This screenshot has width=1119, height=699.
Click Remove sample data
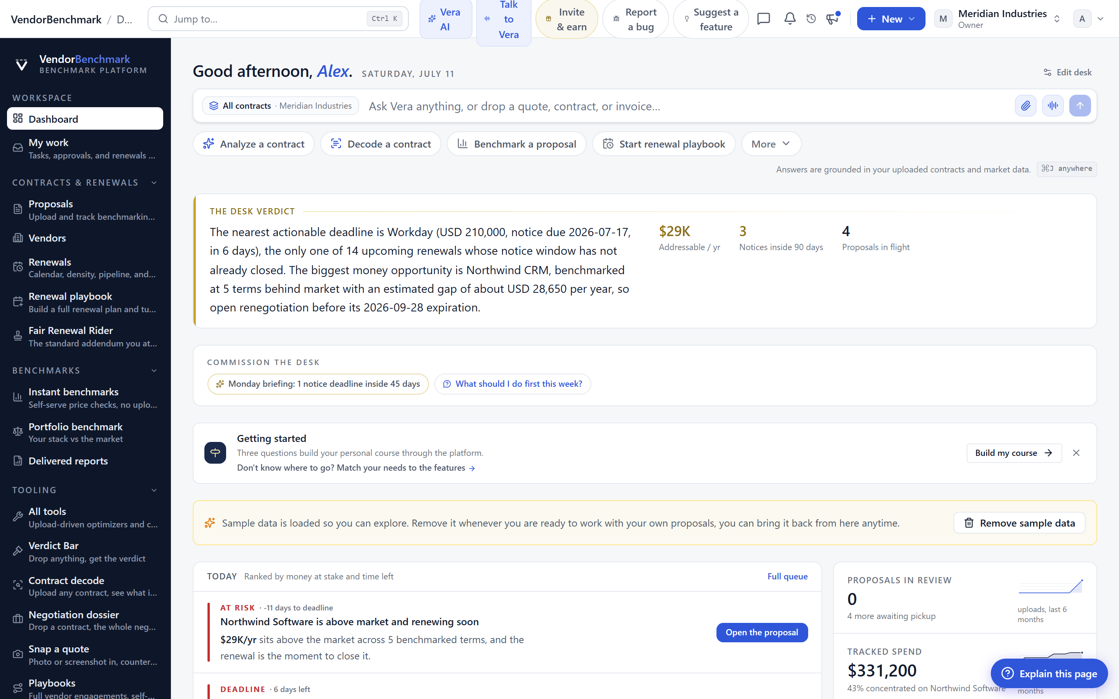coord(1019,523)
